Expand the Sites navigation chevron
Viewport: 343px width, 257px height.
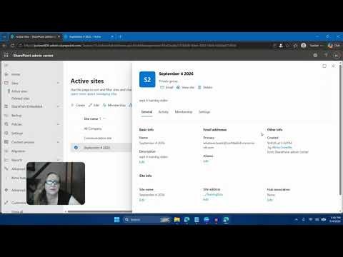coord(58,83)
